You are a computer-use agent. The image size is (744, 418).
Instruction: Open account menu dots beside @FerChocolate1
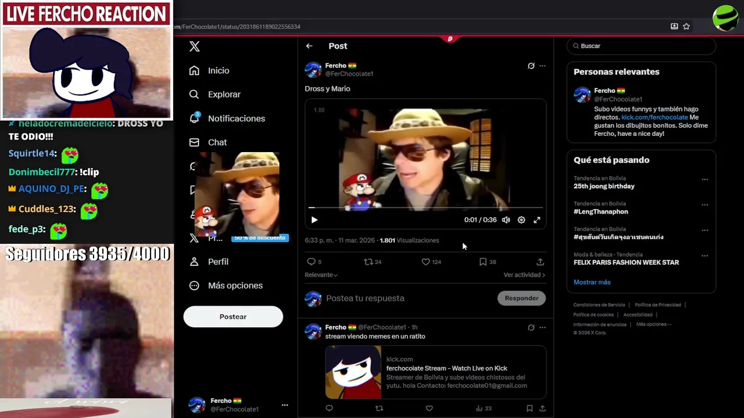(x=285, y=405)
